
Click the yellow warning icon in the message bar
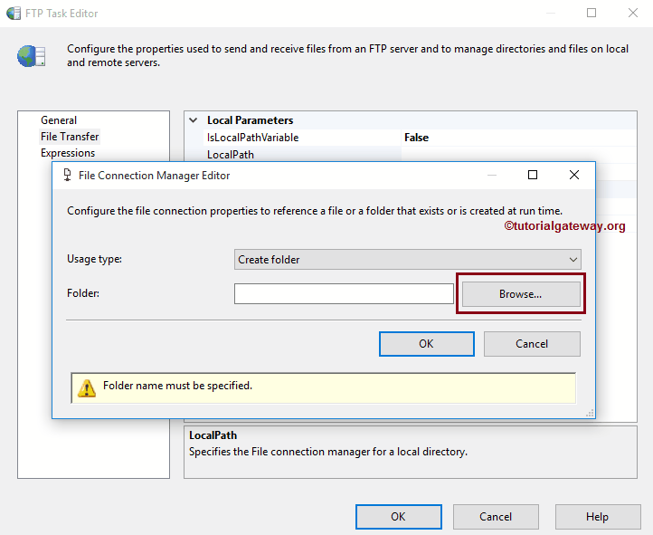coord(87,387)
